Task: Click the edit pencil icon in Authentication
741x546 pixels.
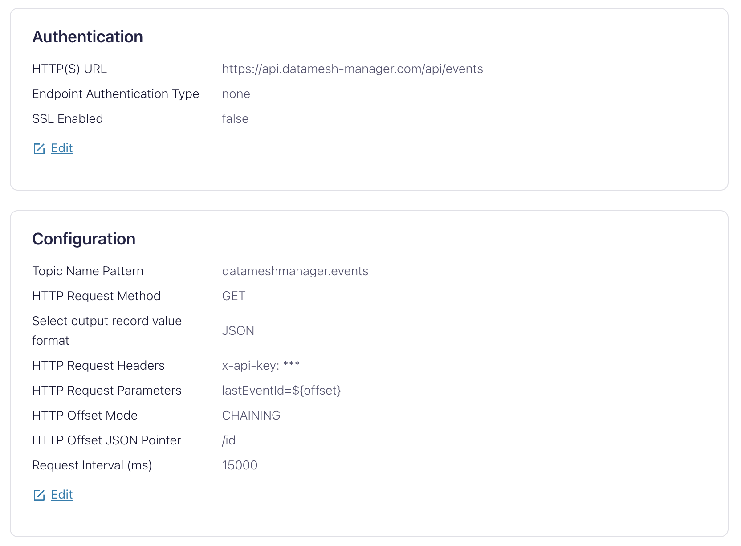Action: coord(39,149)
